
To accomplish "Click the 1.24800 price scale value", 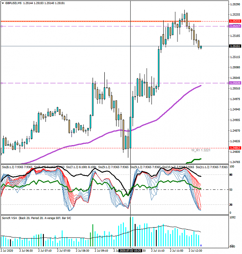I will [x=235, y=152].
